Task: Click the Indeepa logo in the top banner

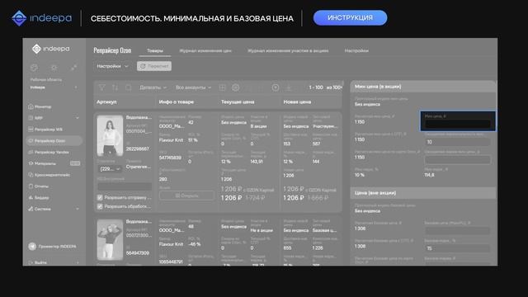Action: (x=42, y=18)
